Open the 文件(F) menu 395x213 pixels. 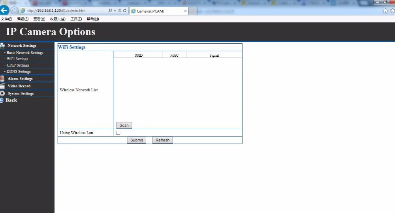[6, 19]
